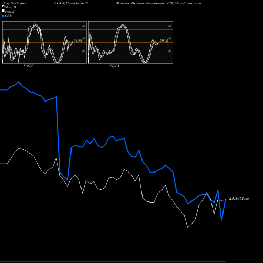Click the FAST chart label
Screen dimensions: 263x263
click(28, 66)
